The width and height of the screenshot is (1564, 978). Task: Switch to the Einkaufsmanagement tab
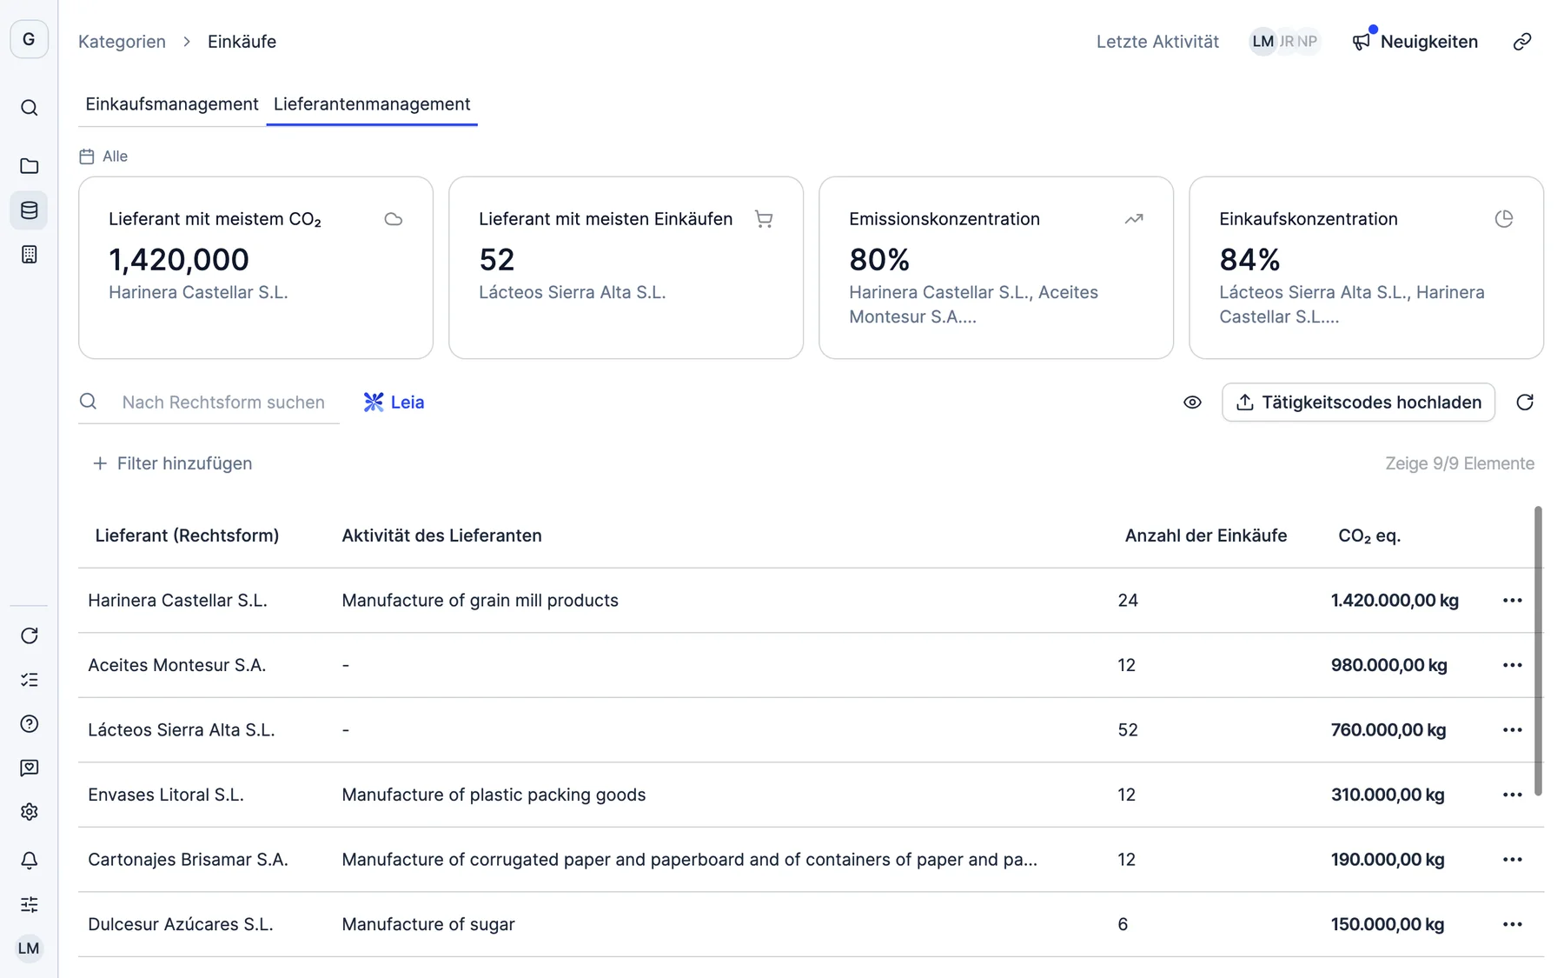coord(172,104)
